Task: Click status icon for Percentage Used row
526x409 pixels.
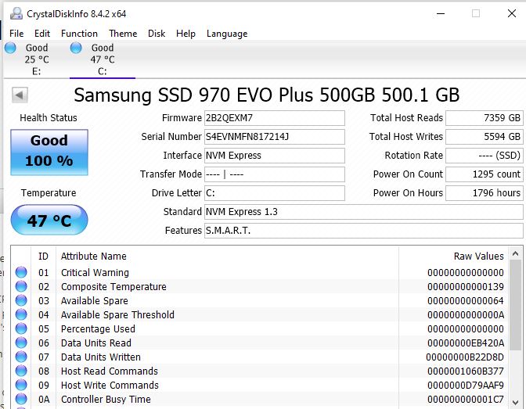Action: [x=21, y=328]
